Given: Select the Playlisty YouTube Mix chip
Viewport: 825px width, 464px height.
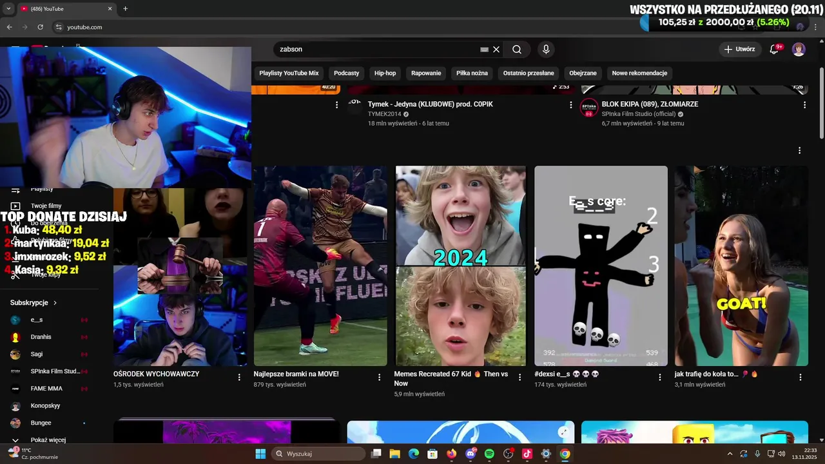Looking at the screenshot, I should click(x=289, y=73).
